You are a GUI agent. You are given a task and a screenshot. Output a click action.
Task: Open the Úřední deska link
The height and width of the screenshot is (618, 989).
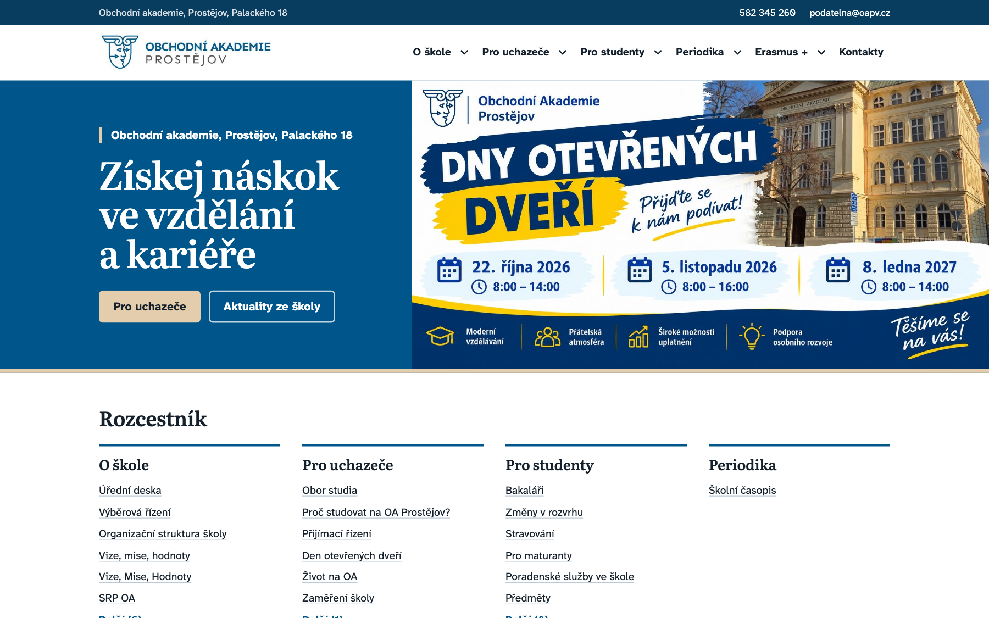tap(130, 490)
